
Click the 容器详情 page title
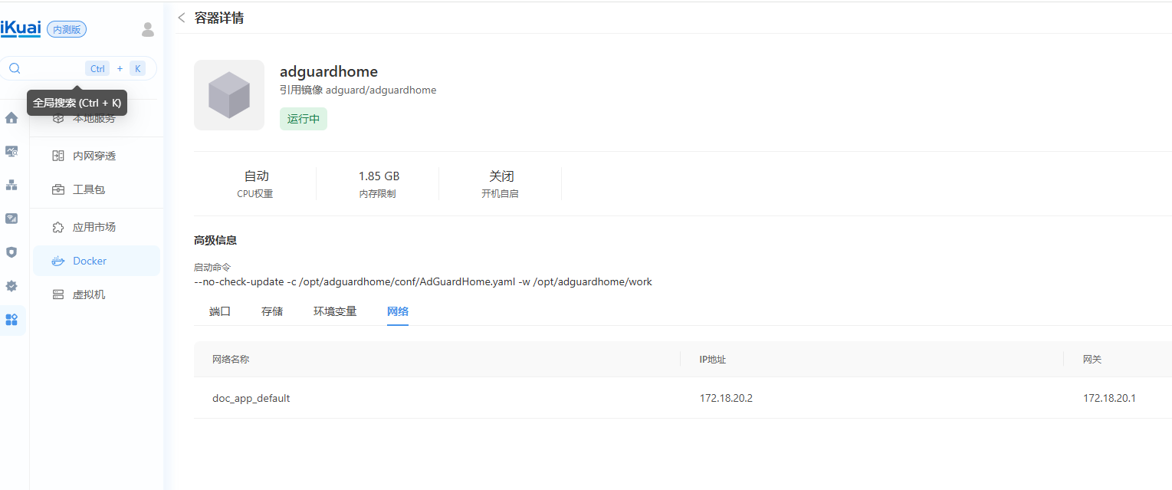pyautogui.click(x=219, y=18)
